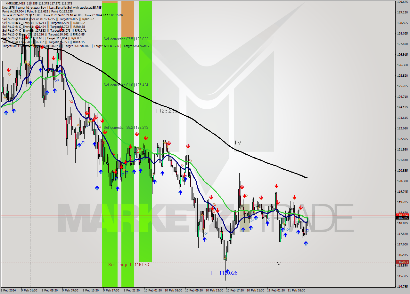Click the 114.795 price axis label
This screenshot has height=294, width=410.
click(x=402, y=286)
